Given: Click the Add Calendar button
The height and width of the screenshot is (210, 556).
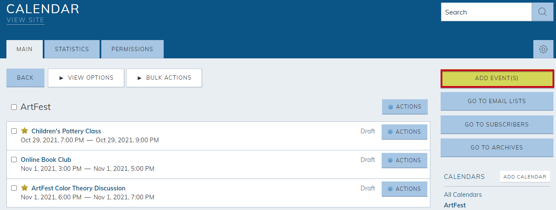Looking at the screenshot, I should coord(525,177).
